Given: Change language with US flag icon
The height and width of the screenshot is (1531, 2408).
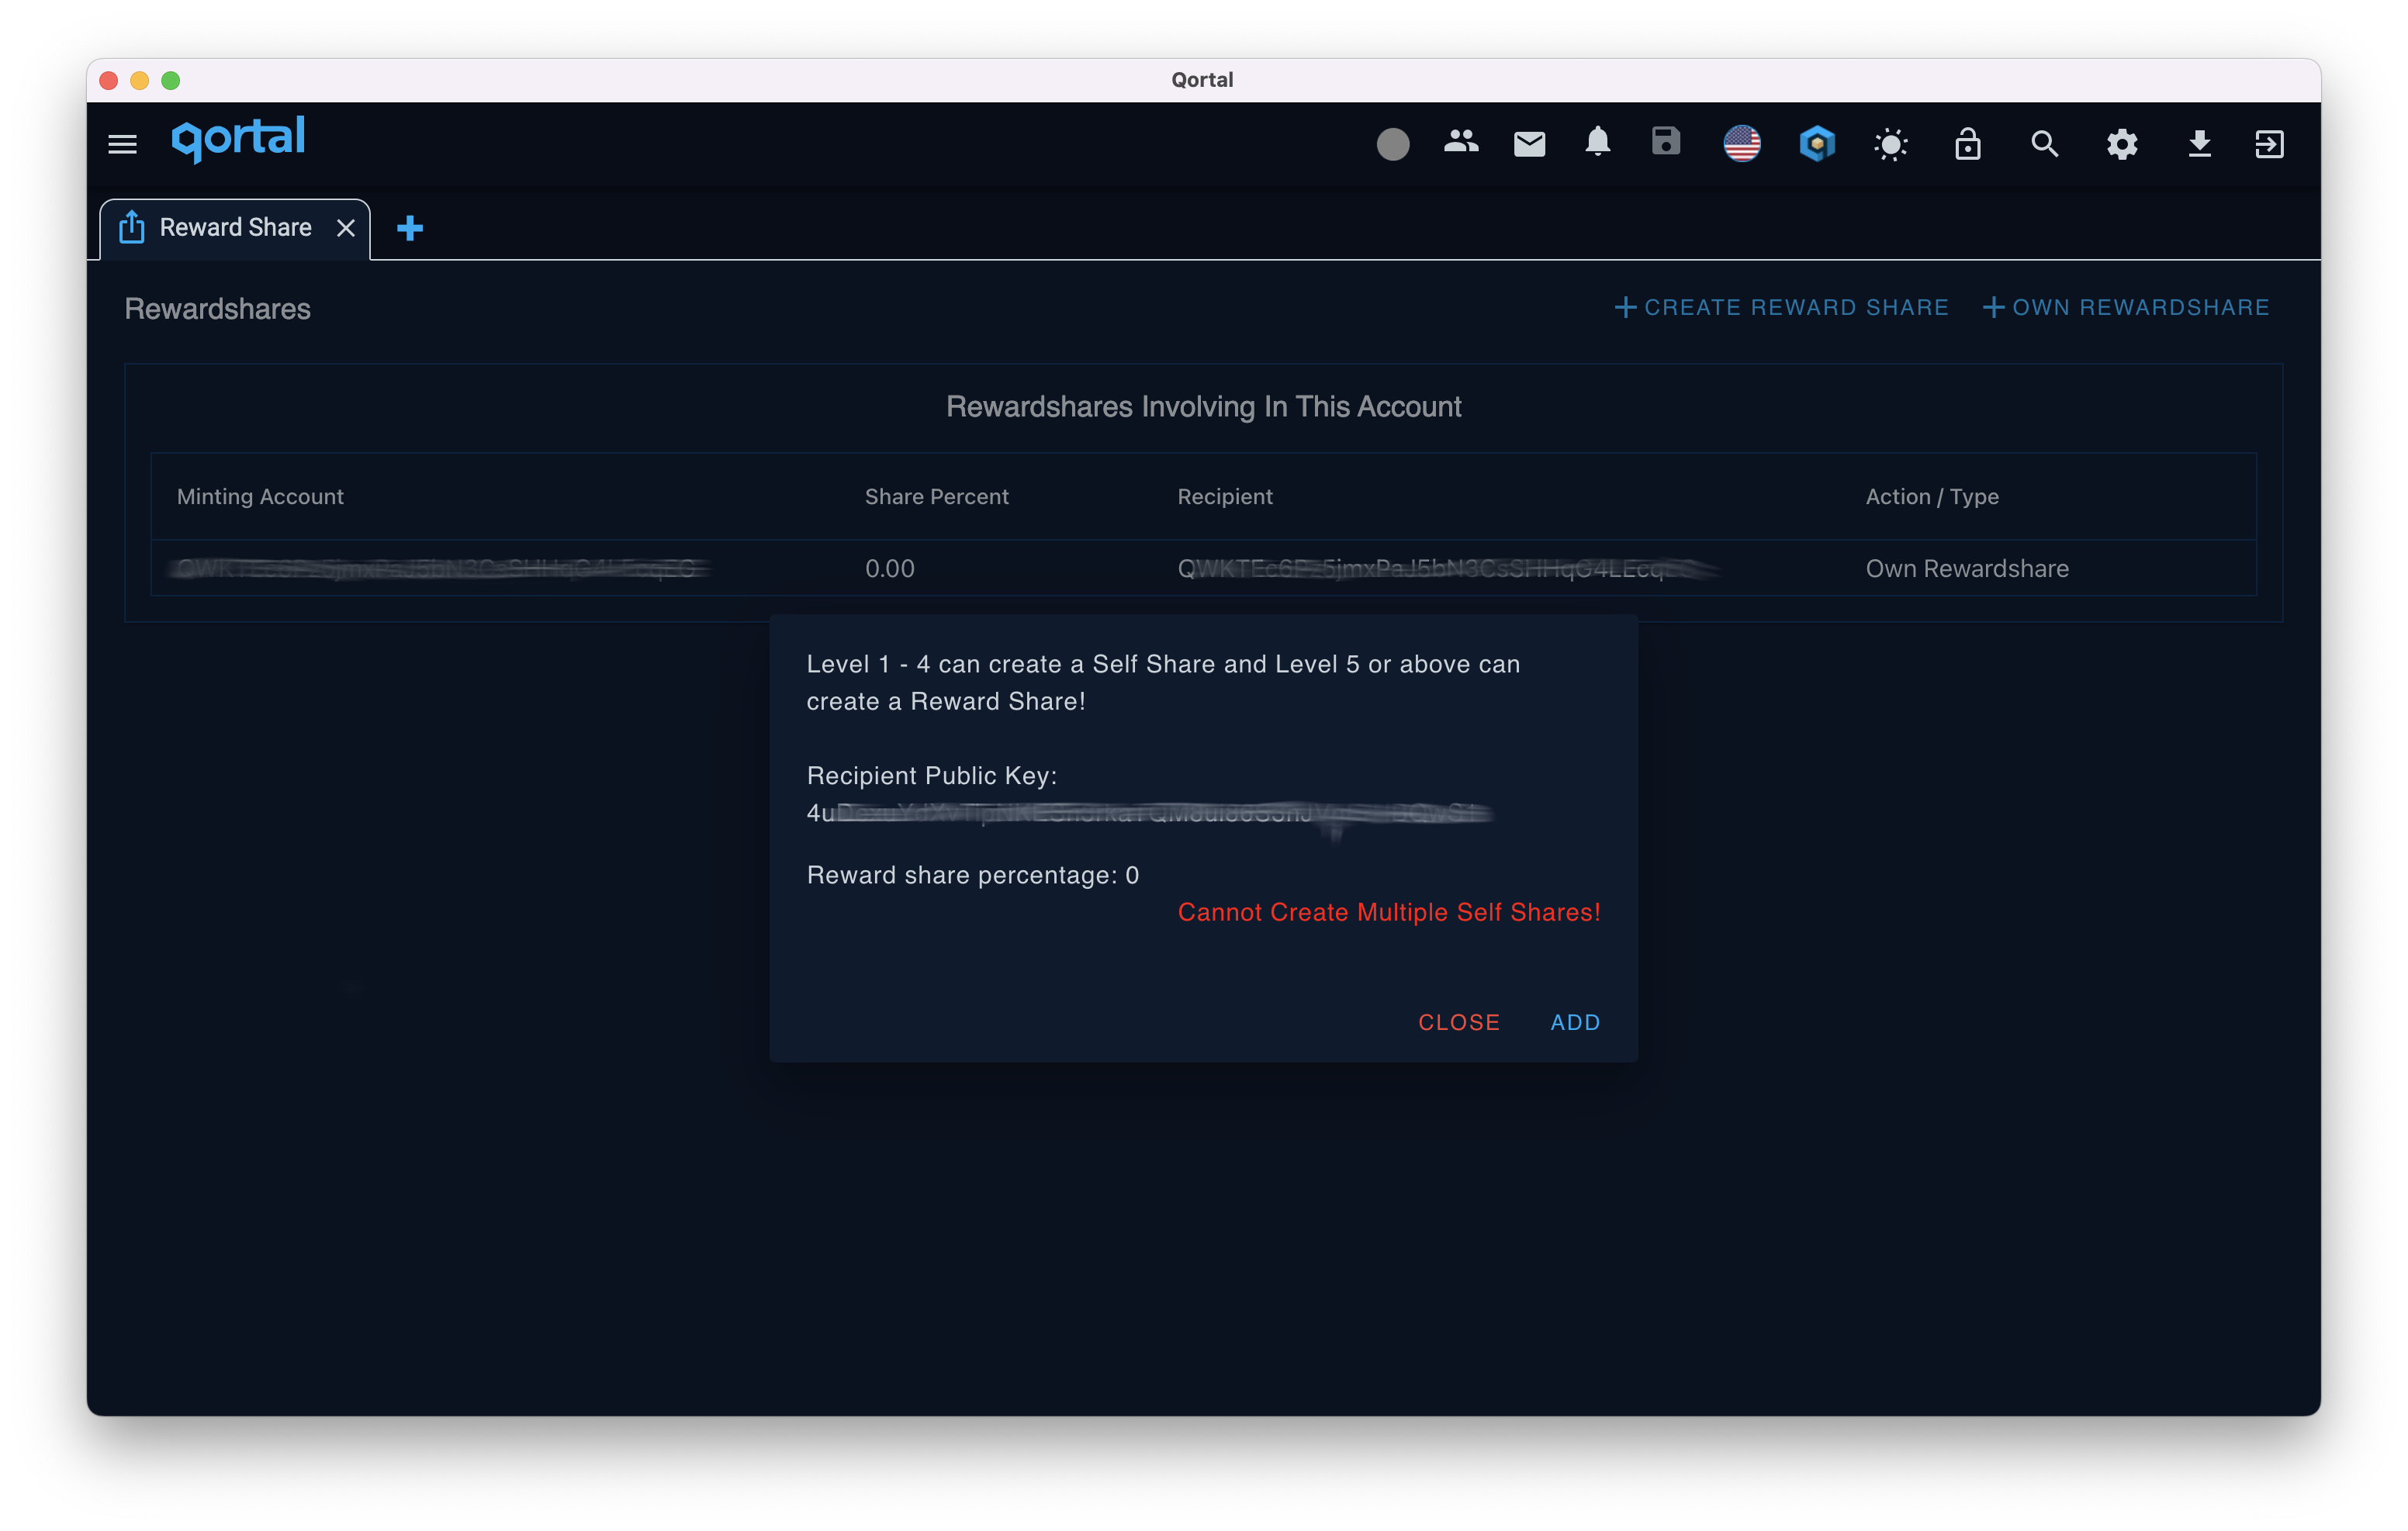Looking at the screenshot, I should [x=1741, y=143].
